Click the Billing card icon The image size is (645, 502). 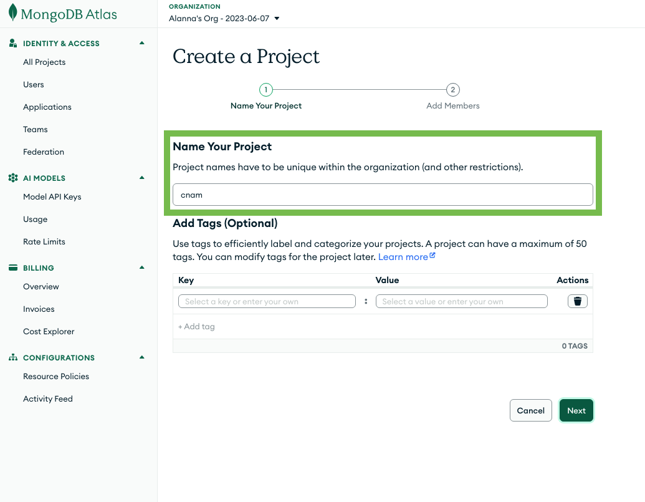[x=13, y=268]
